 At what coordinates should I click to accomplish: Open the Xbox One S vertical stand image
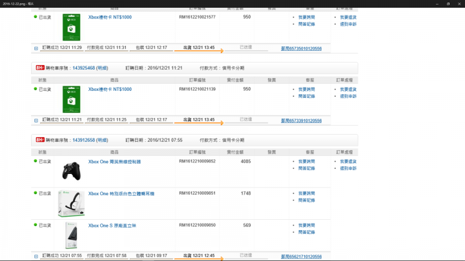pyautogui.click(x=72, y=236)
